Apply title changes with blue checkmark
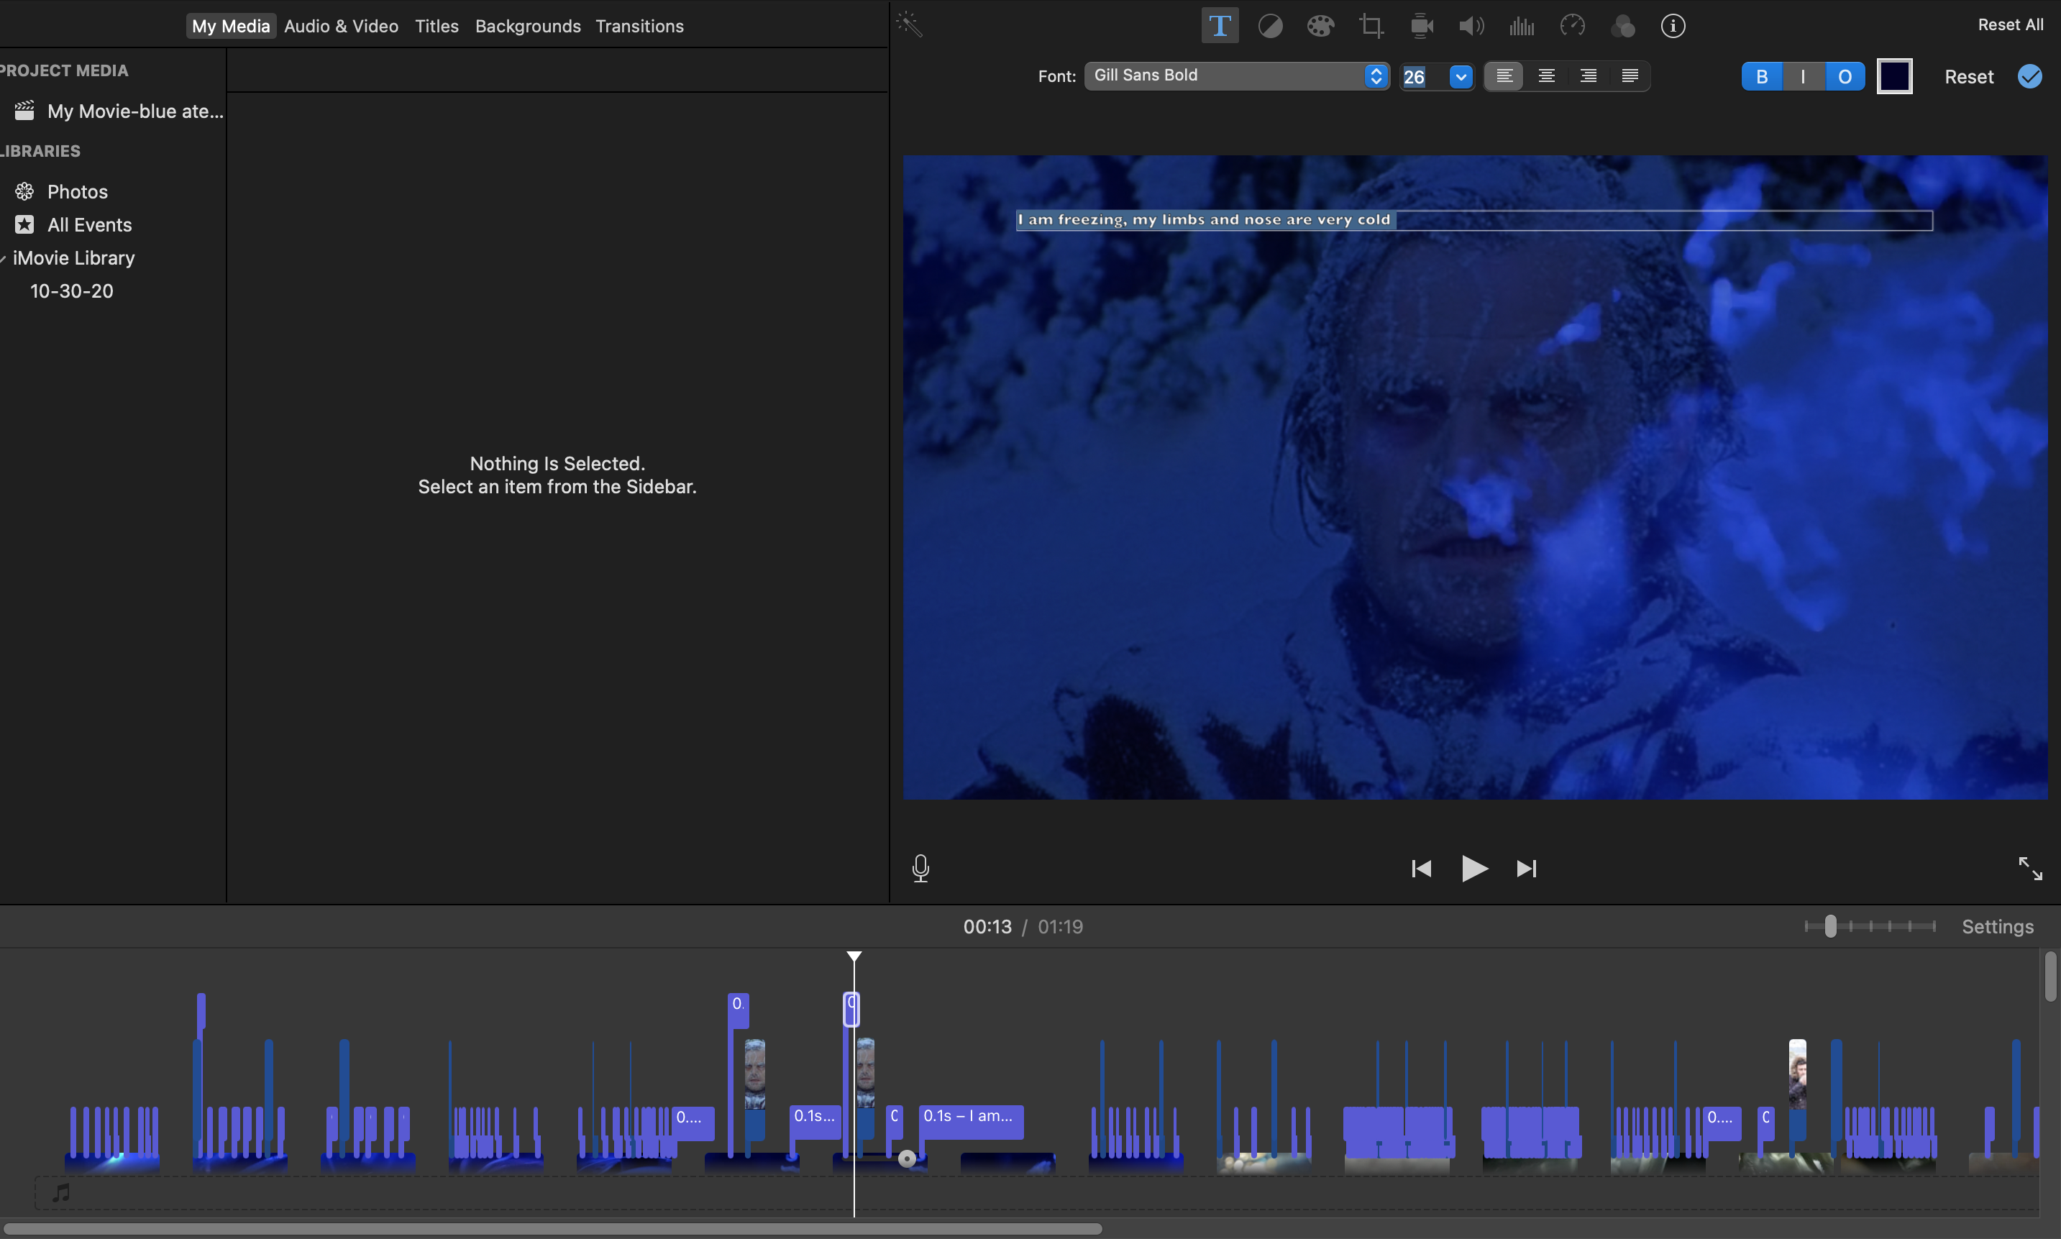The height and width of the screenshot is (1239, 2061). click(x=2030, y=76)
